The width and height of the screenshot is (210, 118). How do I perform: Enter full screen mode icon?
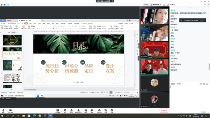[164, 5]
